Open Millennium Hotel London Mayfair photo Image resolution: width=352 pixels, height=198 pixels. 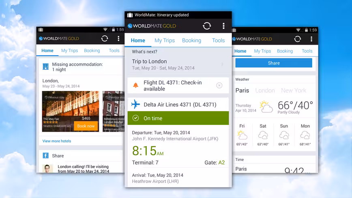coord(114,111)
